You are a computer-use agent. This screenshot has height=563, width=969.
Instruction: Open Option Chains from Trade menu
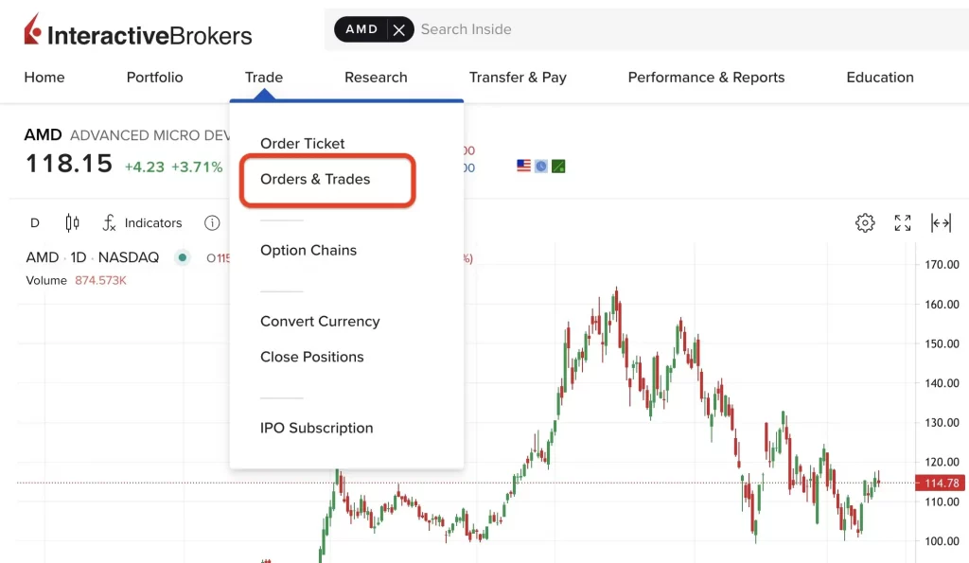(x=308, y=250)
